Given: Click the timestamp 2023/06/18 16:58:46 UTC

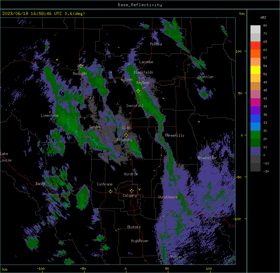Looking at the screenshot, I should coord(32,14).
